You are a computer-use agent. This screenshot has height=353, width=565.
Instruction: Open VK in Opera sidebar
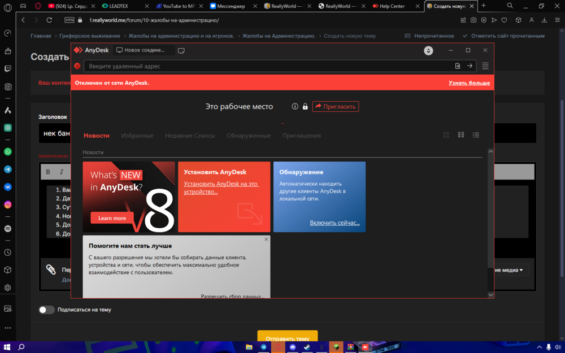click(7, 187)
